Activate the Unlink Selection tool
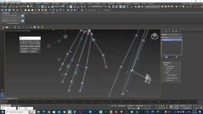The image size is (203, 114). point(13,7)
